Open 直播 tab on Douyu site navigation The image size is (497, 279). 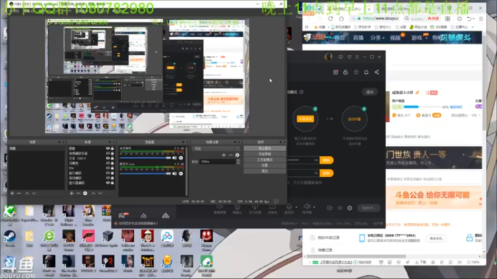358,38
